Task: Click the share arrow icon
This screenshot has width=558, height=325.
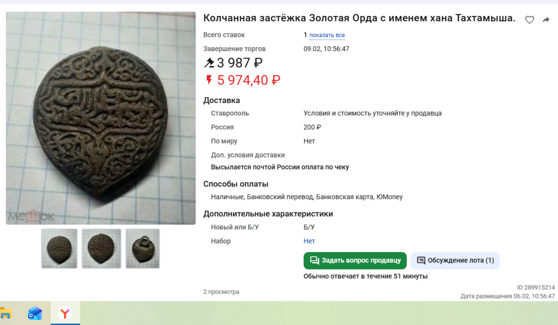Action: click(x=546, y=20)
